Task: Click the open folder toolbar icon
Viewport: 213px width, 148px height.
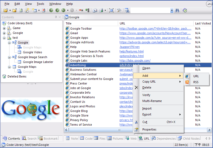Action: [x=6, y=10]
